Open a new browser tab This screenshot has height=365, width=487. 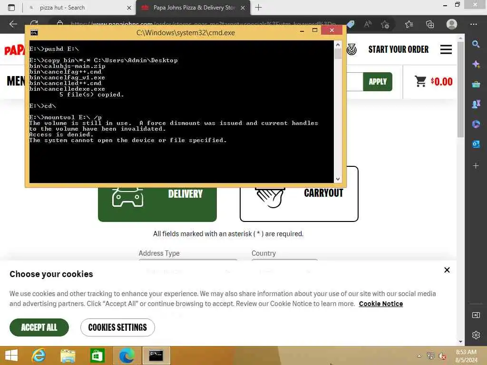click(258, 8)
